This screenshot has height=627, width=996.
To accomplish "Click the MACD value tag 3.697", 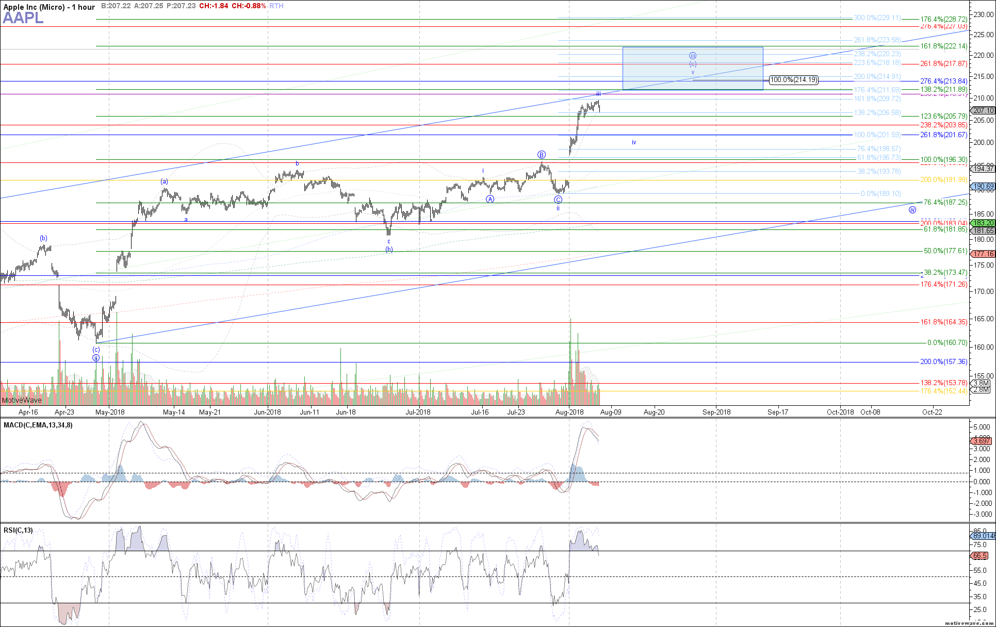I will click(x=982, y=441).
